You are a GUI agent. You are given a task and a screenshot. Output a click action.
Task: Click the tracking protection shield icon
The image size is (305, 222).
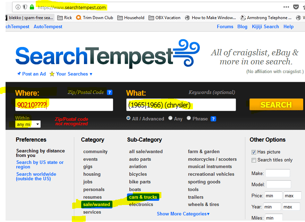(x=25, y=7)
